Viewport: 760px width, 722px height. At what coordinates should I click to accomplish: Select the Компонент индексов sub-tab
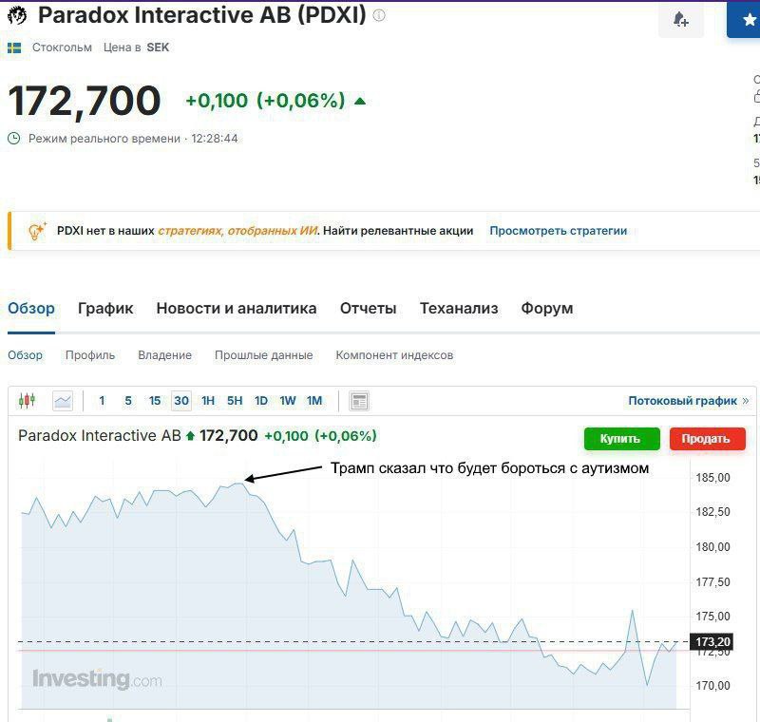point(394,355)
